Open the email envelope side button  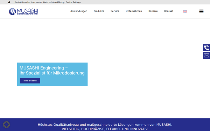click(206, 55)
